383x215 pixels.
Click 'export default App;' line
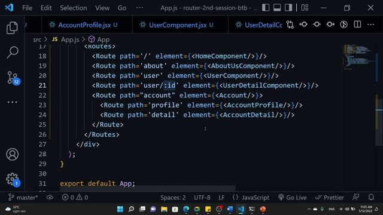point(98,183)
